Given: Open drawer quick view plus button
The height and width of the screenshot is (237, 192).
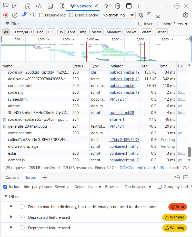Looking at the screenshot, I should (x=45, y=178).
